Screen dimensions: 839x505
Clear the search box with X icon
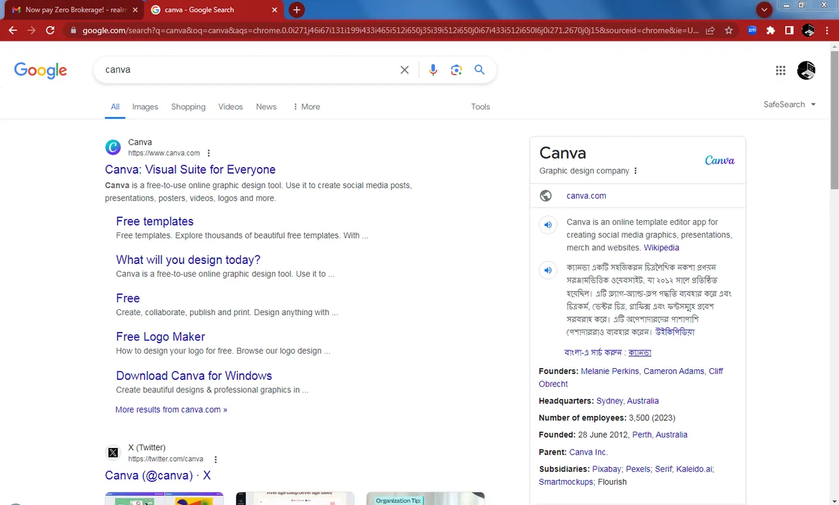click(404, 70)
